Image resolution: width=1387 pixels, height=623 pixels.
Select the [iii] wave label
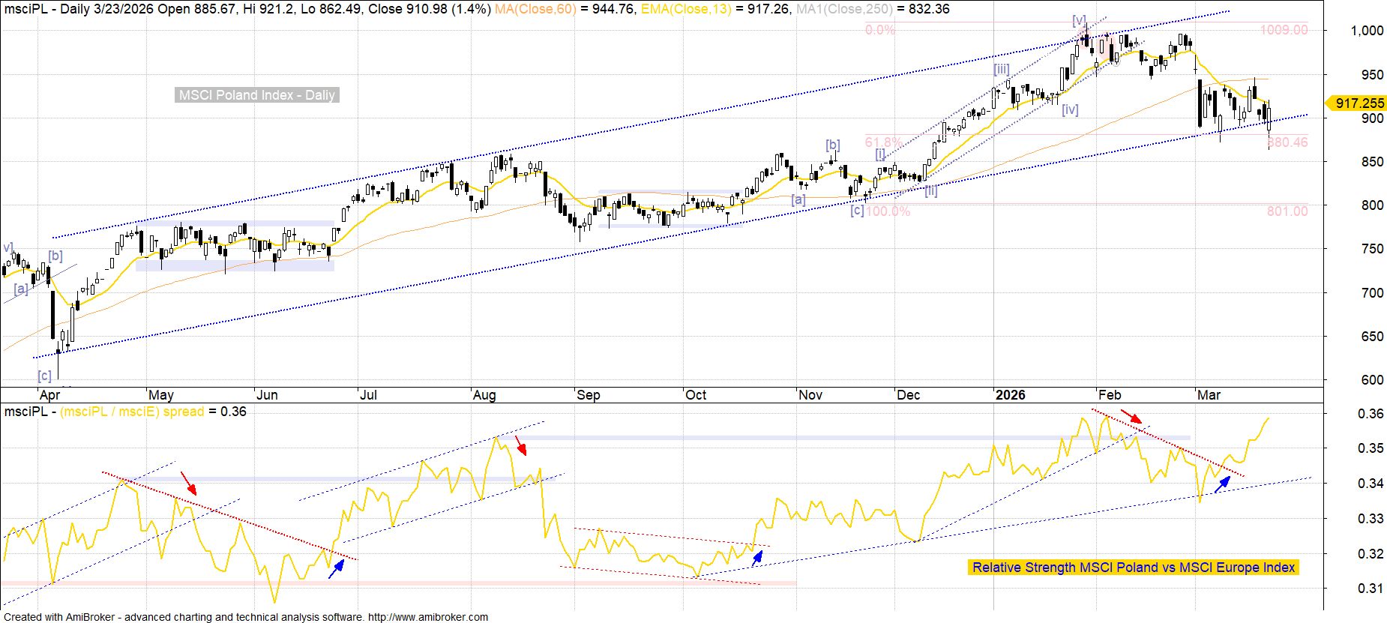coord(1001,70)
